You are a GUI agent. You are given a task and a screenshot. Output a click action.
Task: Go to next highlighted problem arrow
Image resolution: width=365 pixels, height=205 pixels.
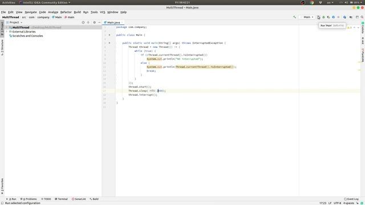358,28
